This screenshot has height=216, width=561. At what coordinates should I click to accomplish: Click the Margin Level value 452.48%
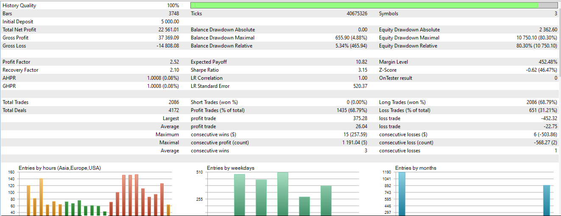pyautogui.click(x=547, y=62)
